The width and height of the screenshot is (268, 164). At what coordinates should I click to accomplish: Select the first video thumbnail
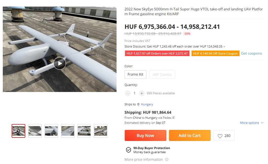tap(18, 131)
